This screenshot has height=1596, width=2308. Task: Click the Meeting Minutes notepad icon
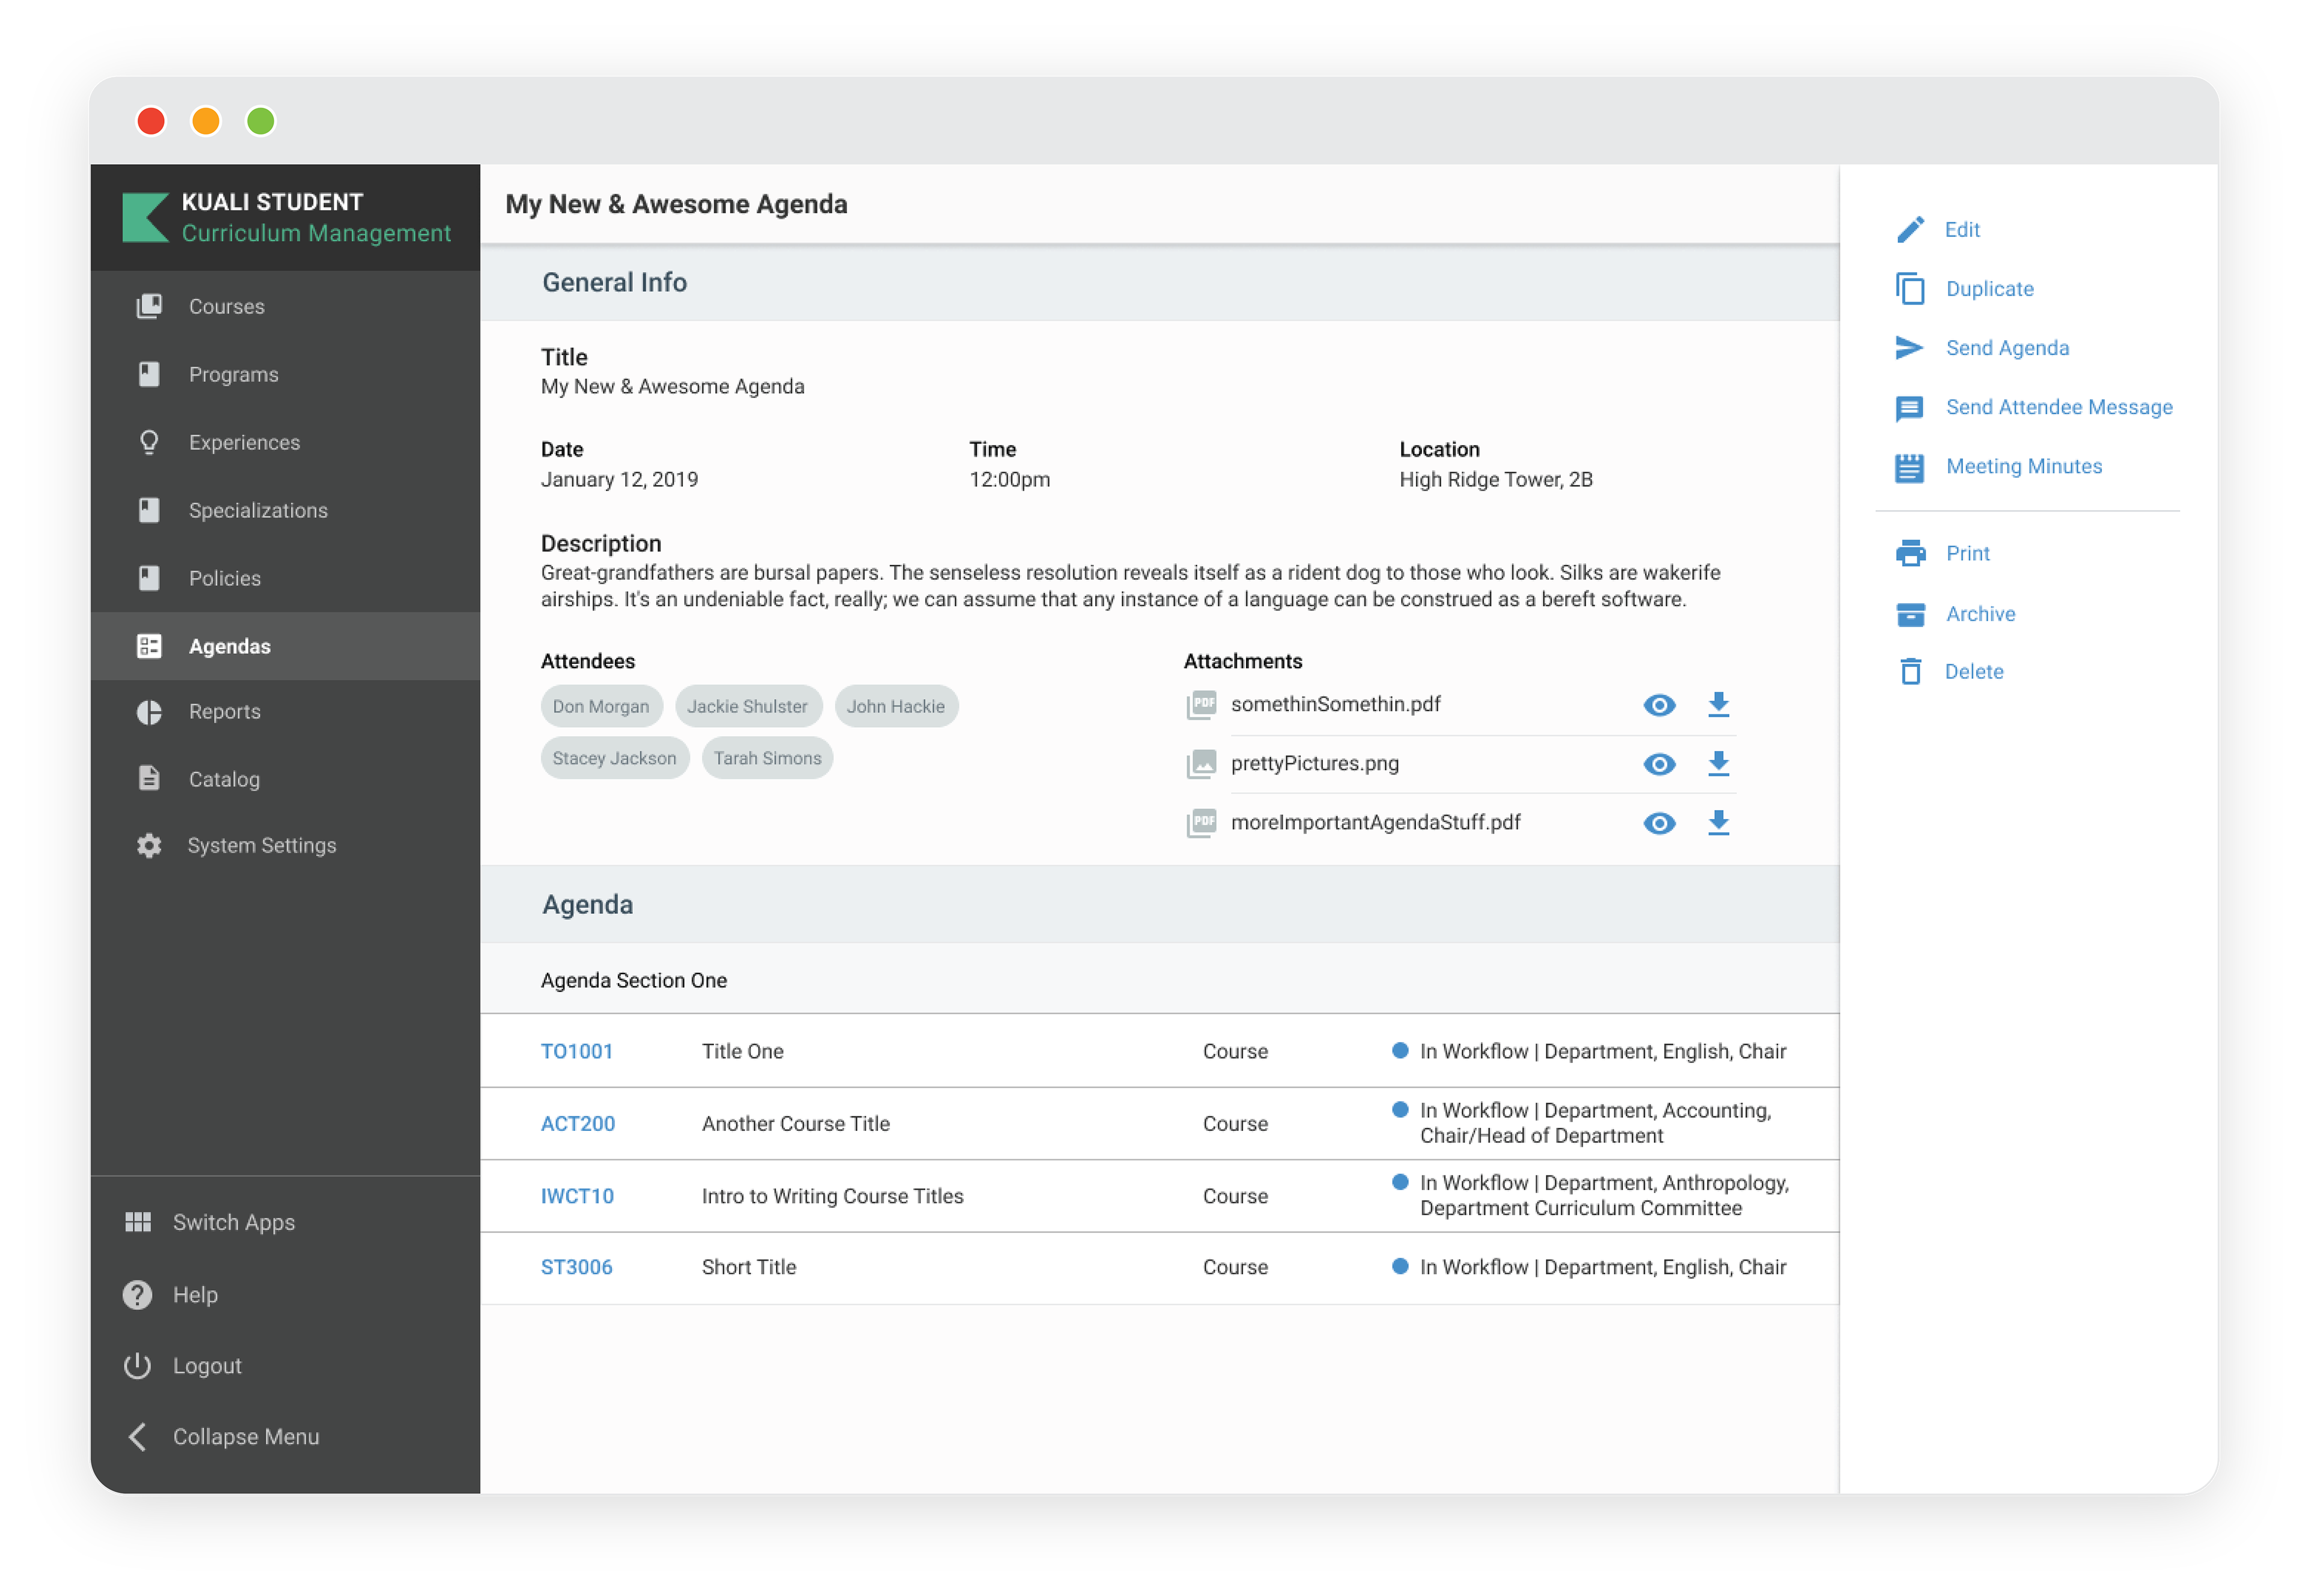pos(1909,467)
